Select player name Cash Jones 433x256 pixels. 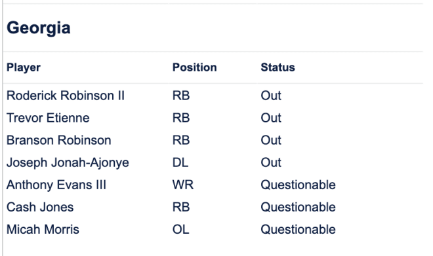coord(40,208)
